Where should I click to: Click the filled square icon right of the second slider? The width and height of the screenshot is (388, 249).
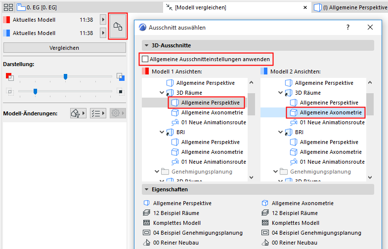(121, 92)
